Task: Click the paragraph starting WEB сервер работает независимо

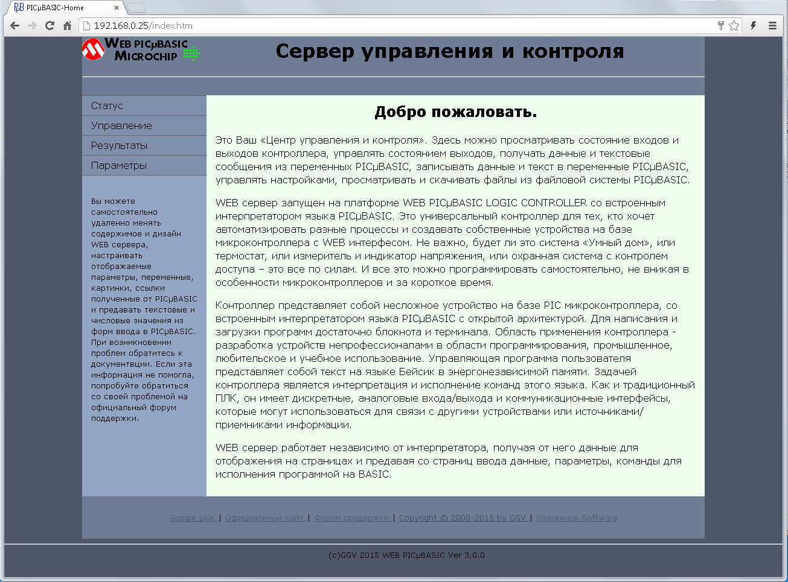Action: [449, 461]
